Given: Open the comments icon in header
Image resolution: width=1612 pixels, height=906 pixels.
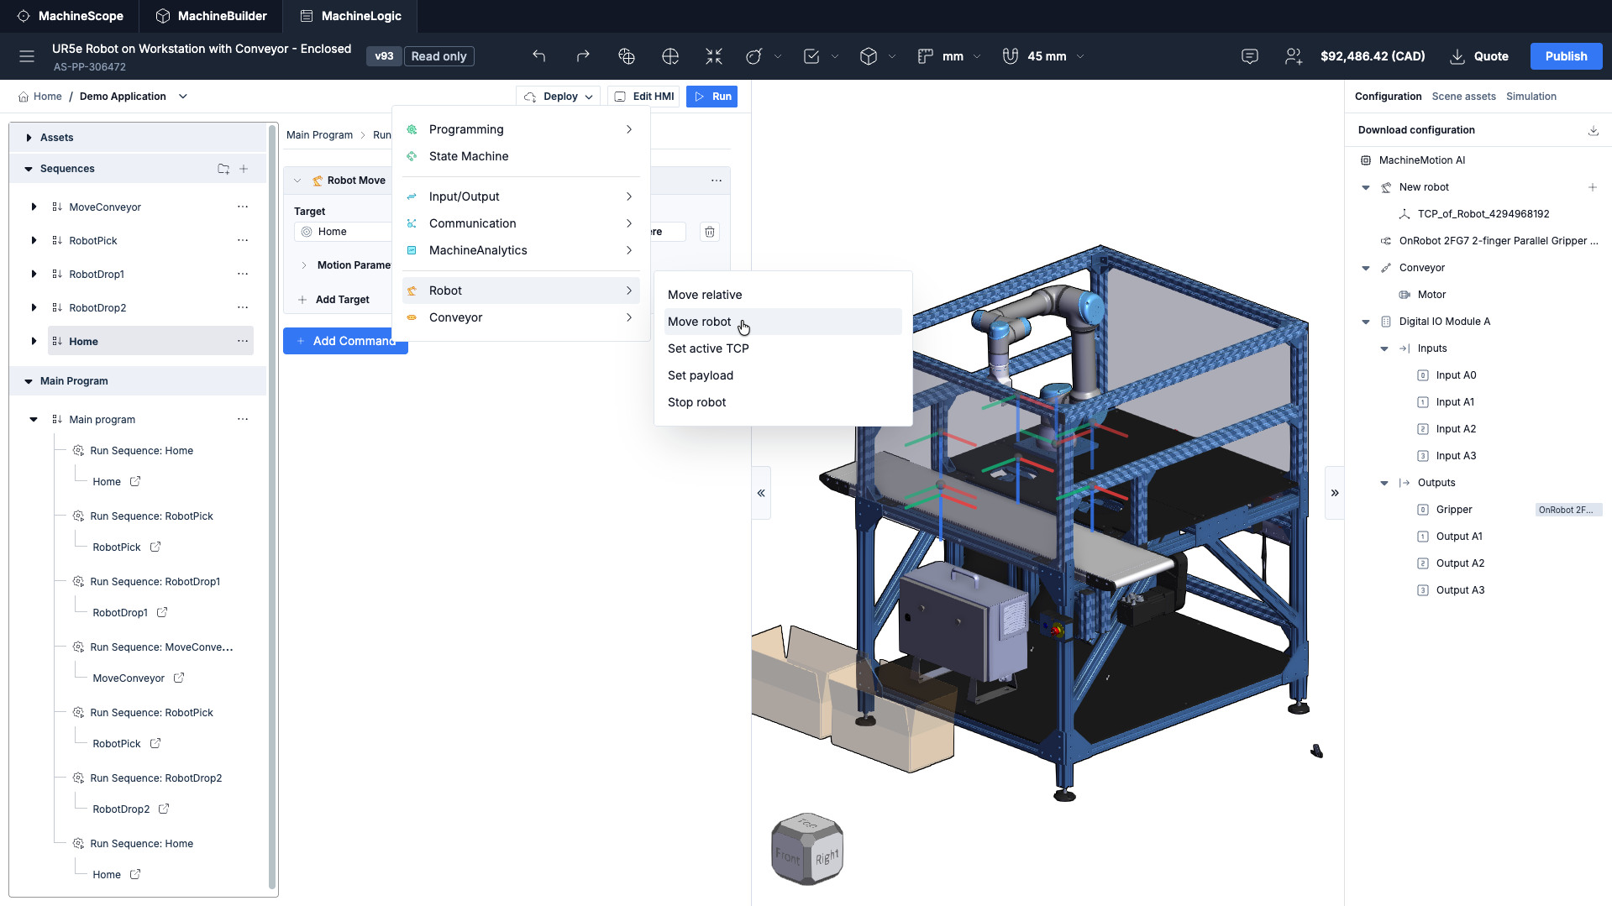Looking at the screenshot, I should [1250, 56].
